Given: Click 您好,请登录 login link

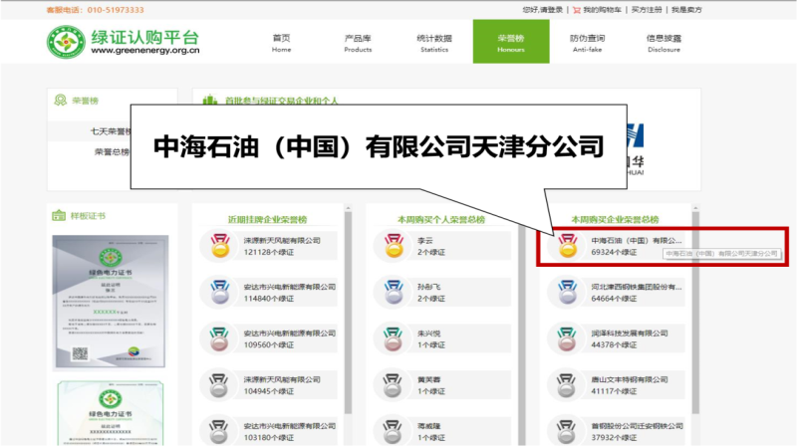Looking at the screenshot, I should click(542, 10).
